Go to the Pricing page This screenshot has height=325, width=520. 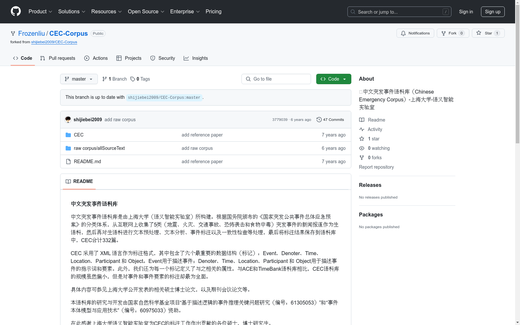click(214, 11)
